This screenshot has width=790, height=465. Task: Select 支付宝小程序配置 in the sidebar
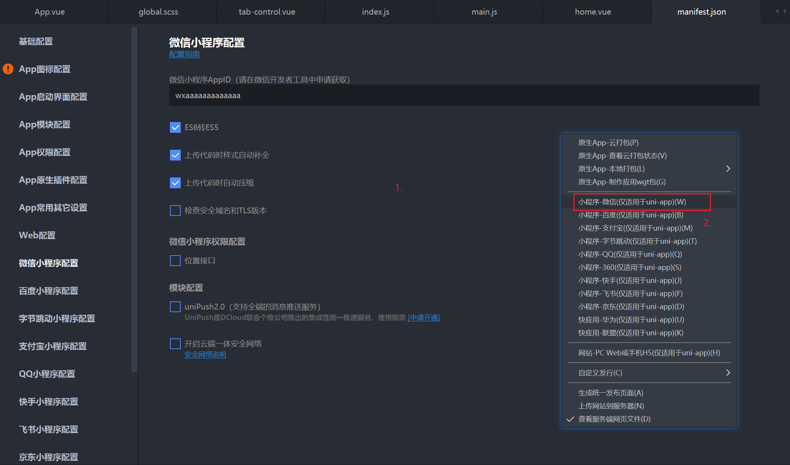[53, 346]
